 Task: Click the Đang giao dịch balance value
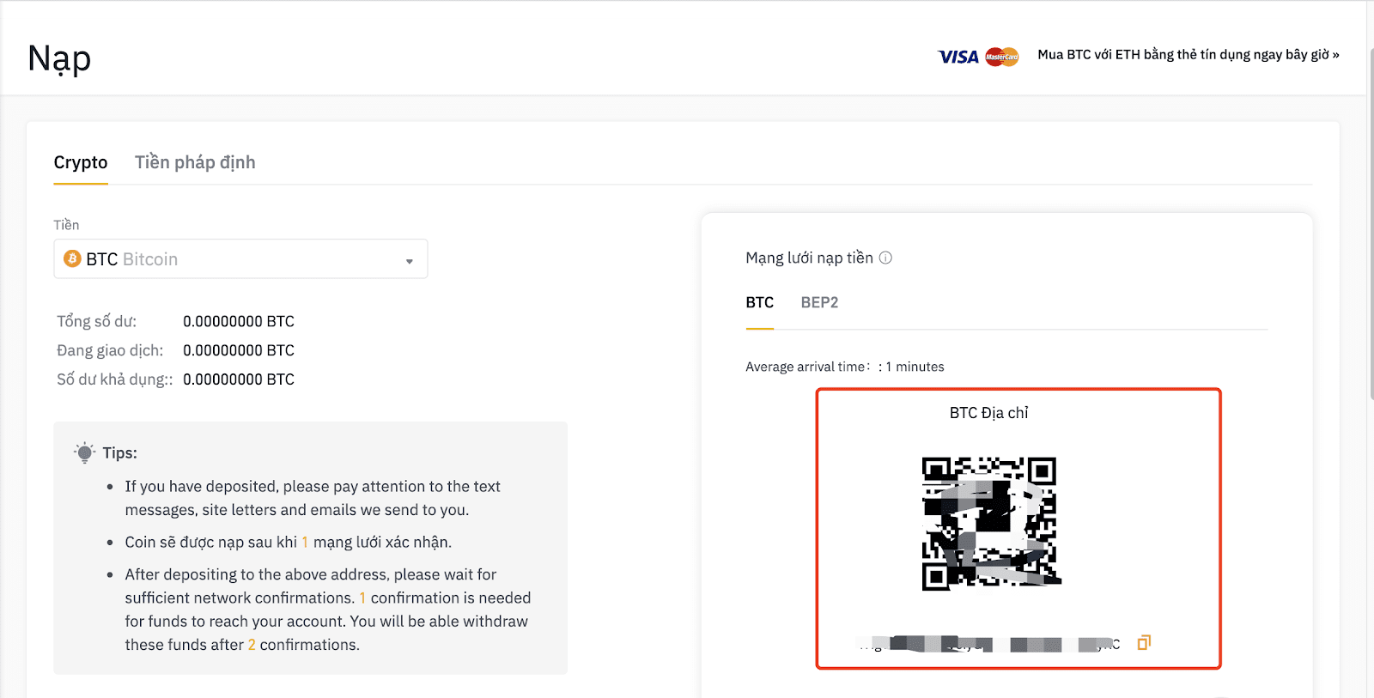tap(239, 350)
